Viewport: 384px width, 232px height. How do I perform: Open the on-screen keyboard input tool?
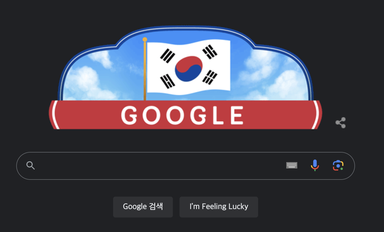[x=292, y=166]
